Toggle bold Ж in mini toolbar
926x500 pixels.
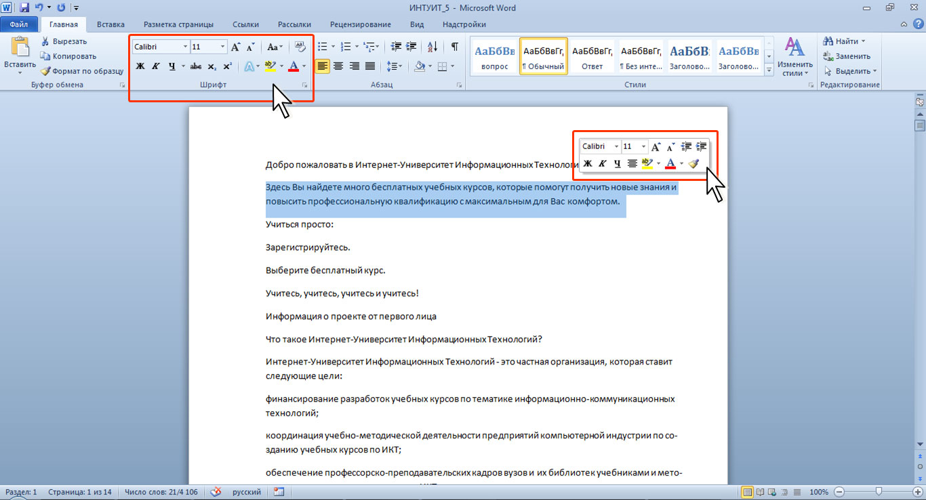coord(588,163)
